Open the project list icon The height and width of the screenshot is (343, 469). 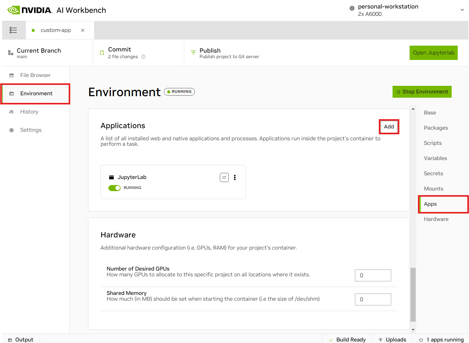[x=13, y=30]
